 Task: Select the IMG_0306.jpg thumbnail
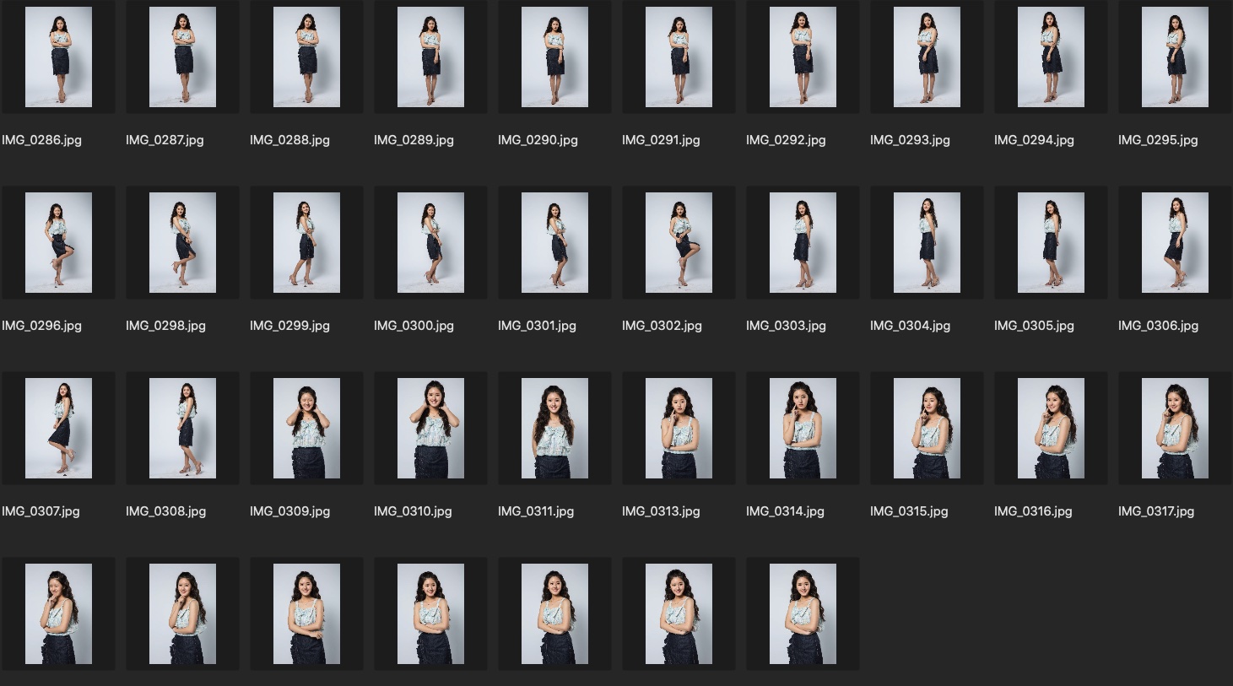click(1175, 243)
